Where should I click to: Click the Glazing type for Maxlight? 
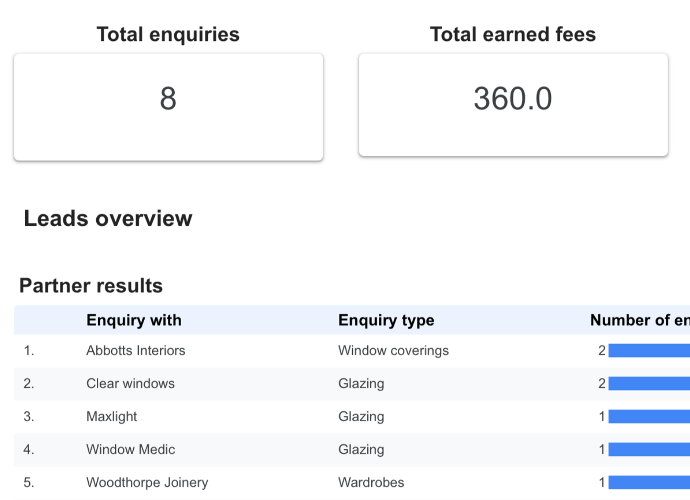pyautogui.click(x=361, y=417)
